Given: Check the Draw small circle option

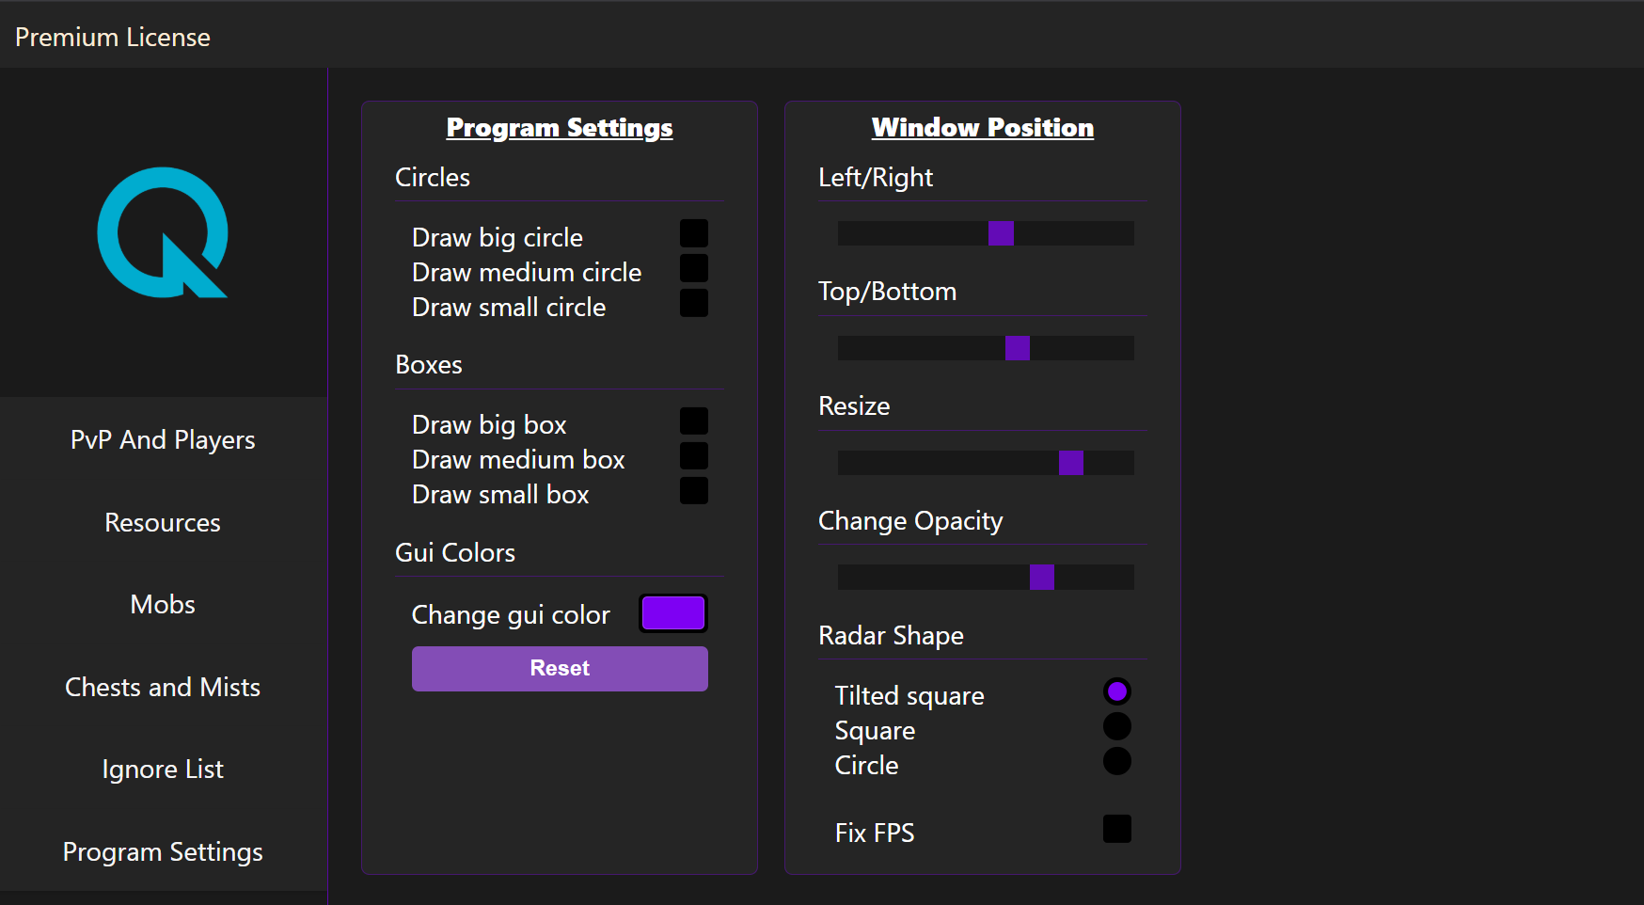Looking at the screenshot, I should pos(694,303).
